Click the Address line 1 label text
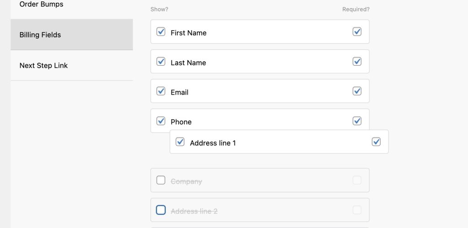This screenshot has width=468, height=228. pyautogui.click(x=213, y=143)
